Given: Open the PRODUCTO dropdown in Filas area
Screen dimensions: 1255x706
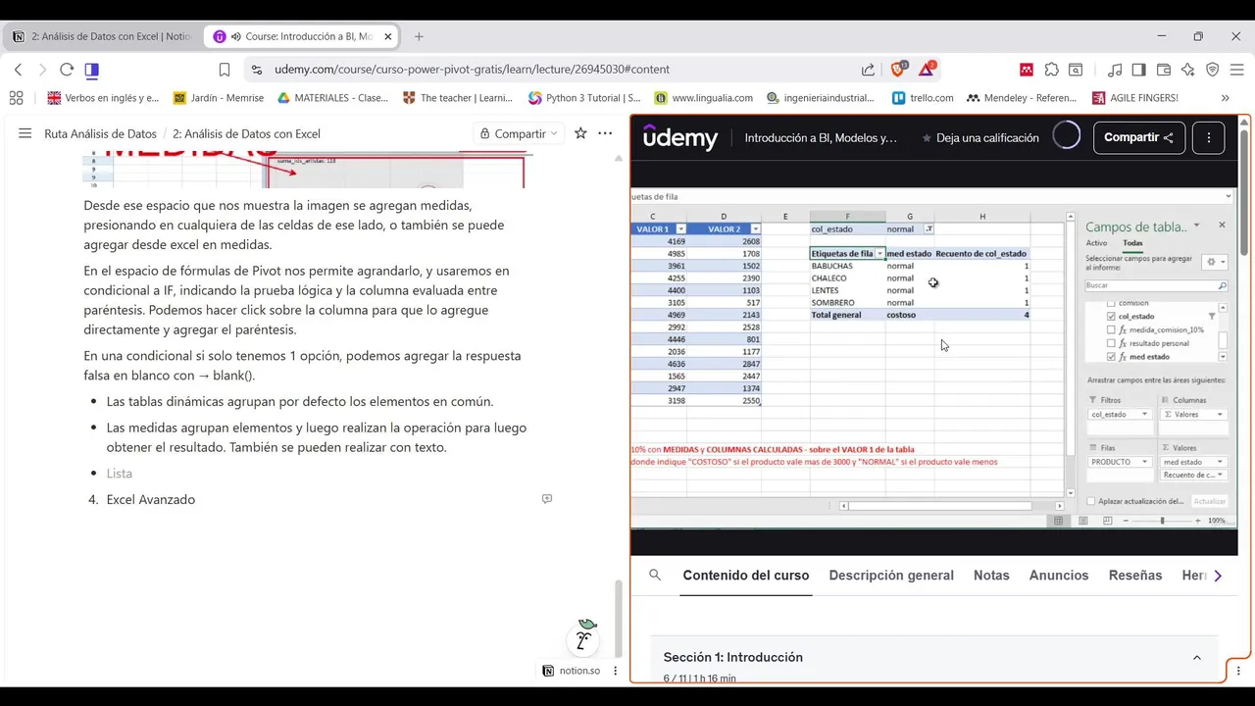Looking at the screenshot, I should coord(1144,462).
